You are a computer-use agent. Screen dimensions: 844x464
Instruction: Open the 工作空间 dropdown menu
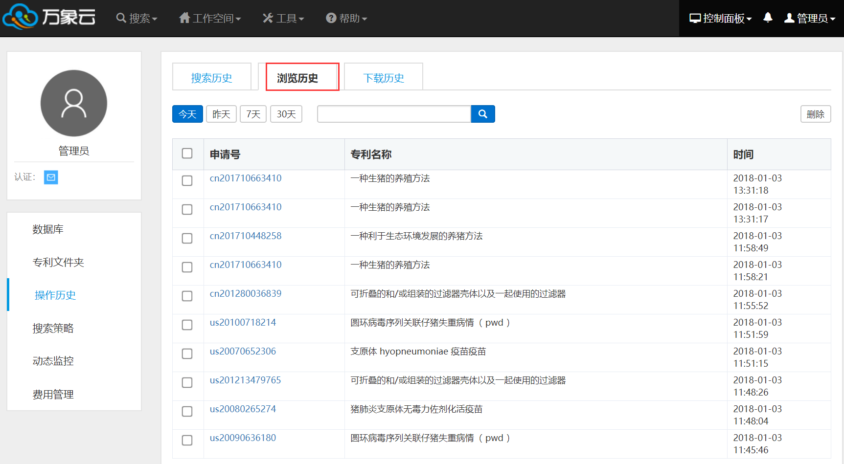210,18
